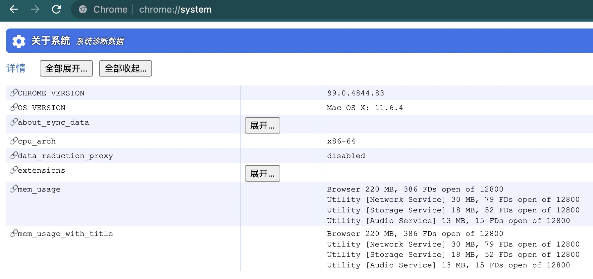Click link icon beside OS VERSION

pos(14,107)
